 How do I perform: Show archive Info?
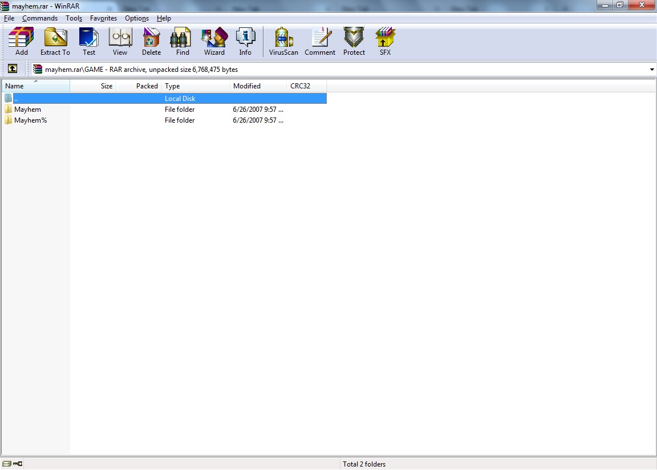pyautogui.click(x=245, y=42)
